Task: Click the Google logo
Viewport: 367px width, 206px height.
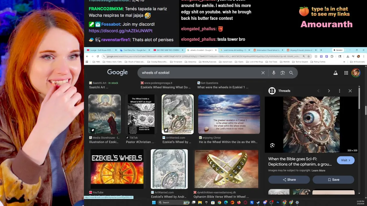Action: [117, 73]
